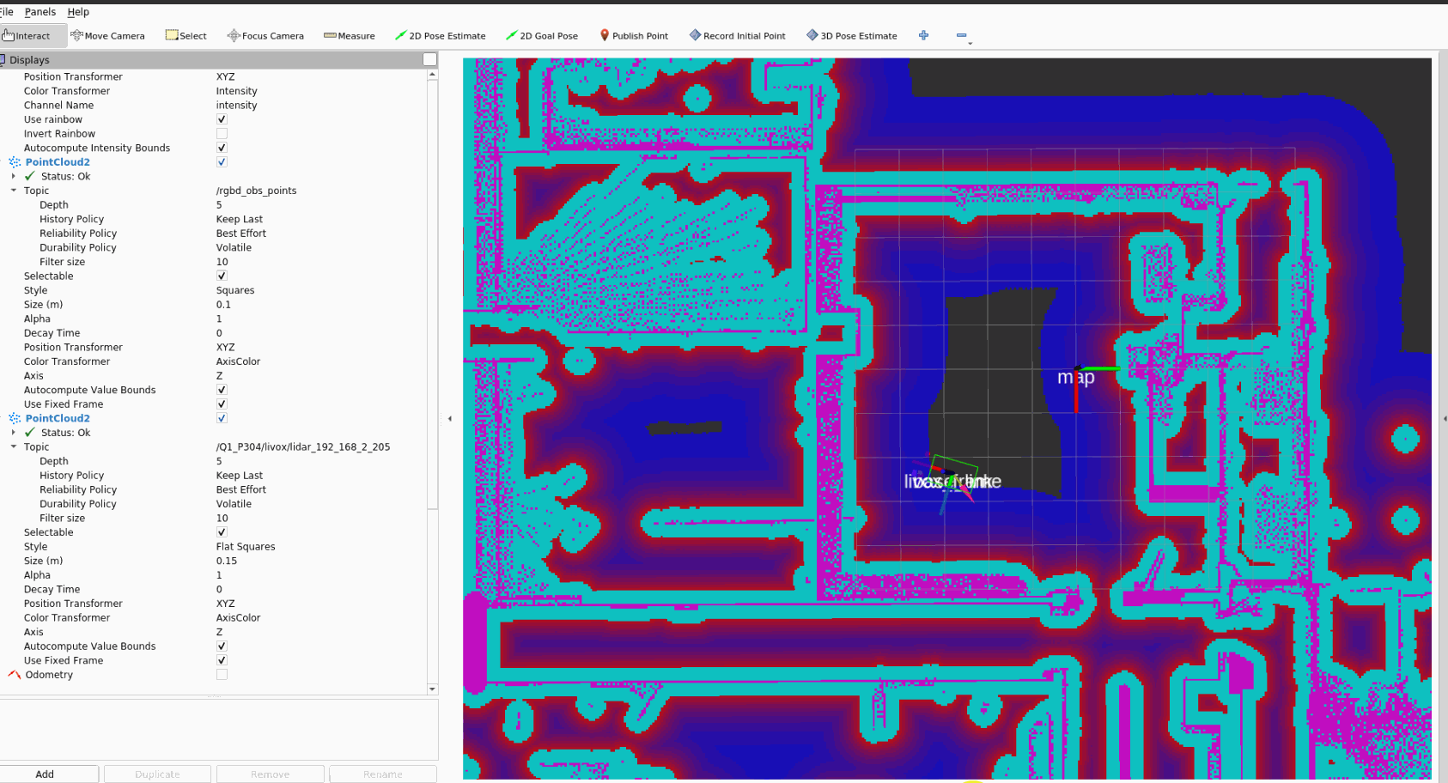Activate the Record Initial Point tool
This screenshot has width=1448, height=783.
737,36
